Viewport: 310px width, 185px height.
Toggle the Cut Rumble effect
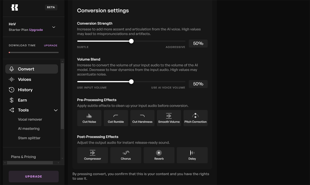coord(116,118)
